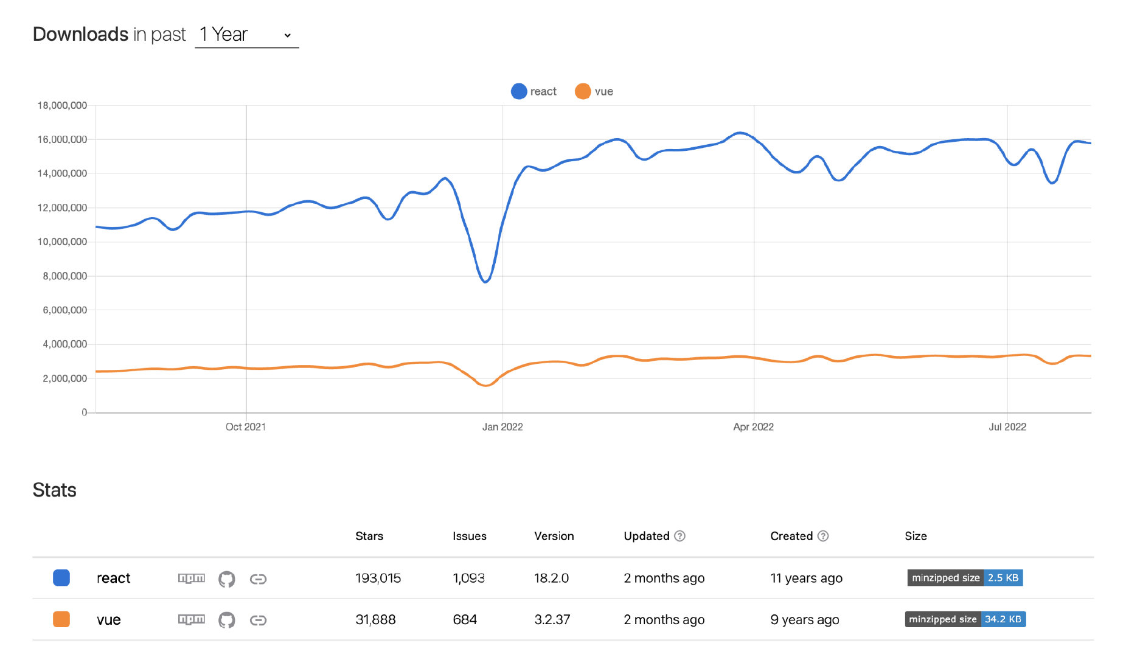Click the Jan 2022 axis label
Screen dimensions: 1126x657
(502, 427)
